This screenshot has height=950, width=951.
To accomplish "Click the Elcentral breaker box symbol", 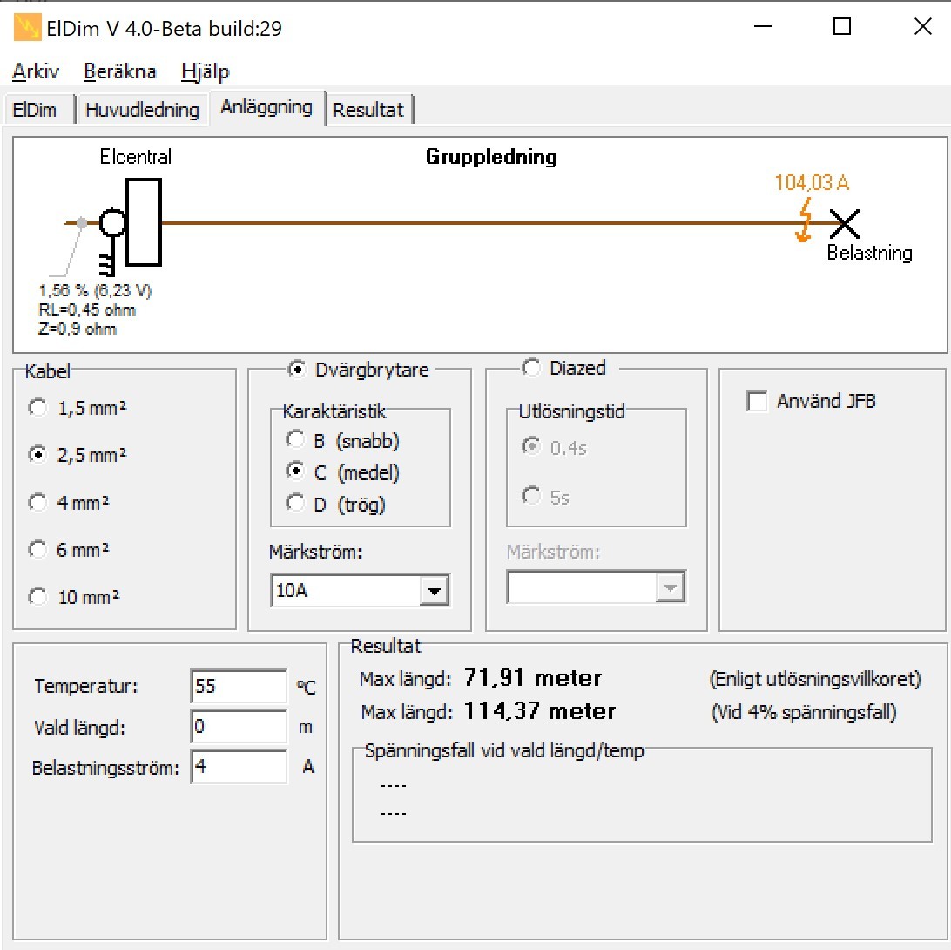I will (x=143, y=222).
